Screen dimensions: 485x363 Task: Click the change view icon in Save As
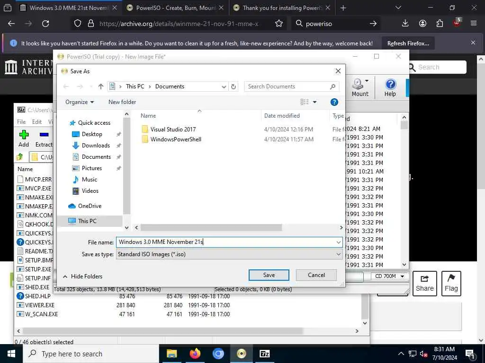tap(305, 102)
